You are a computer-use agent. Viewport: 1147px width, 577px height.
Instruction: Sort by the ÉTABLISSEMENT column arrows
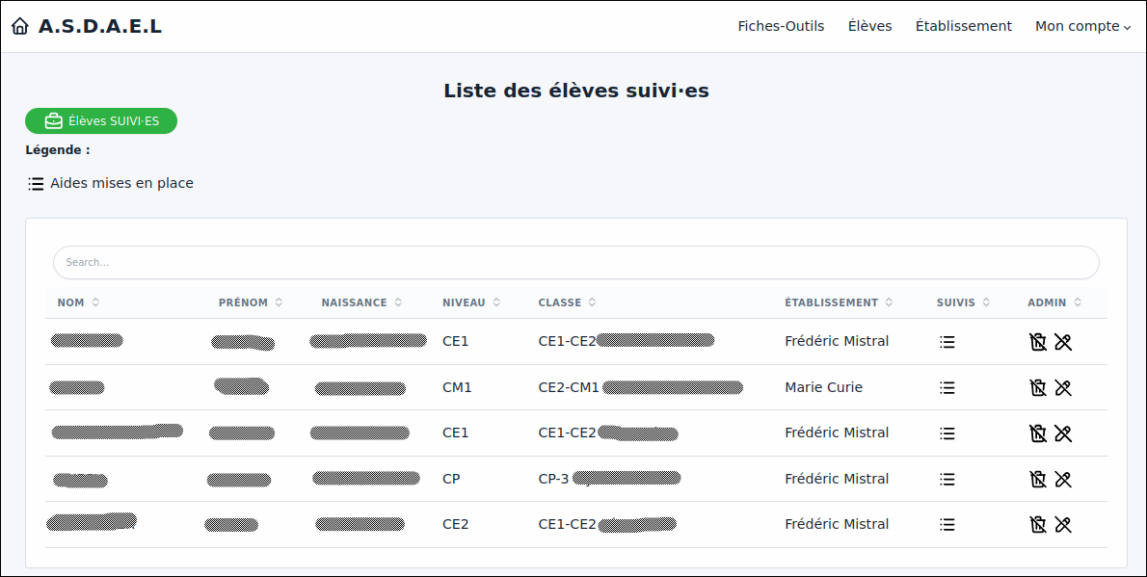(889, 302)
